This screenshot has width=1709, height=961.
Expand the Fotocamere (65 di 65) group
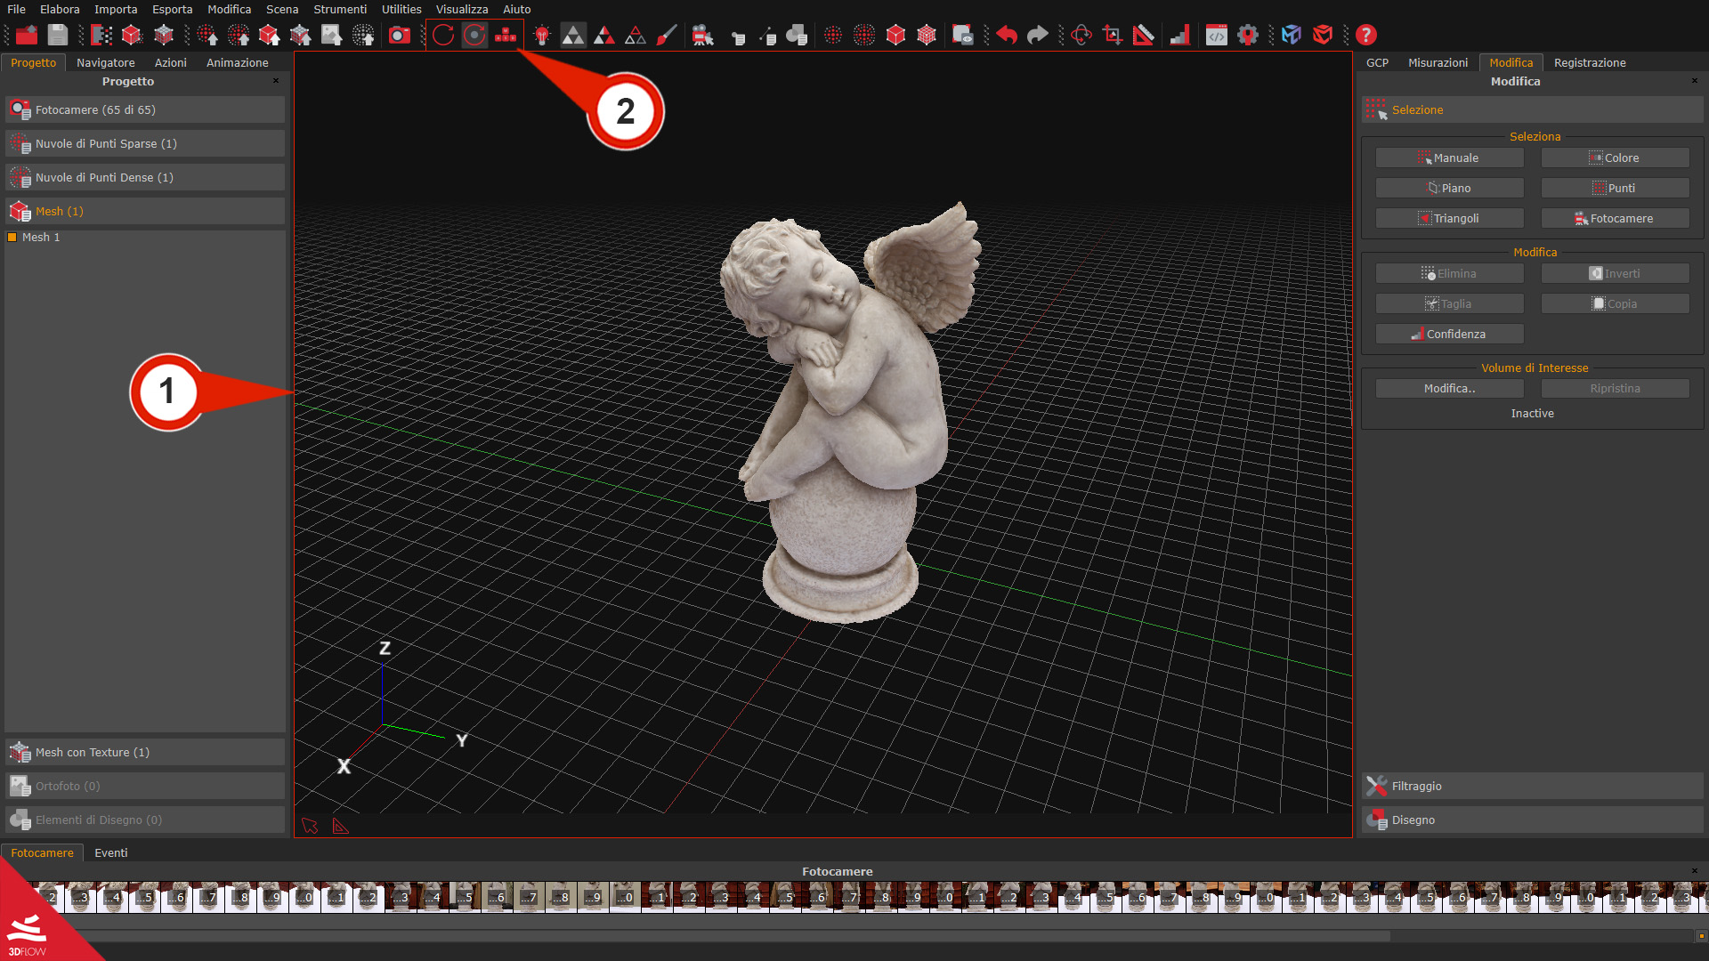pos(145,109)
